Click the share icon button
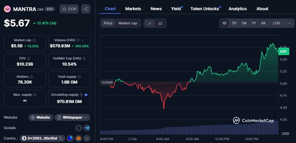This screenshot has height=143, width=296. coord(86,9)
